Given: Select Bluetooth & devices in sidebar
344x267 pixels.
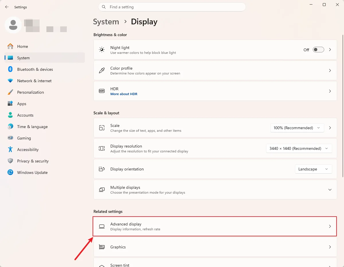Looking at the screenshot, I should coord(45,69).
